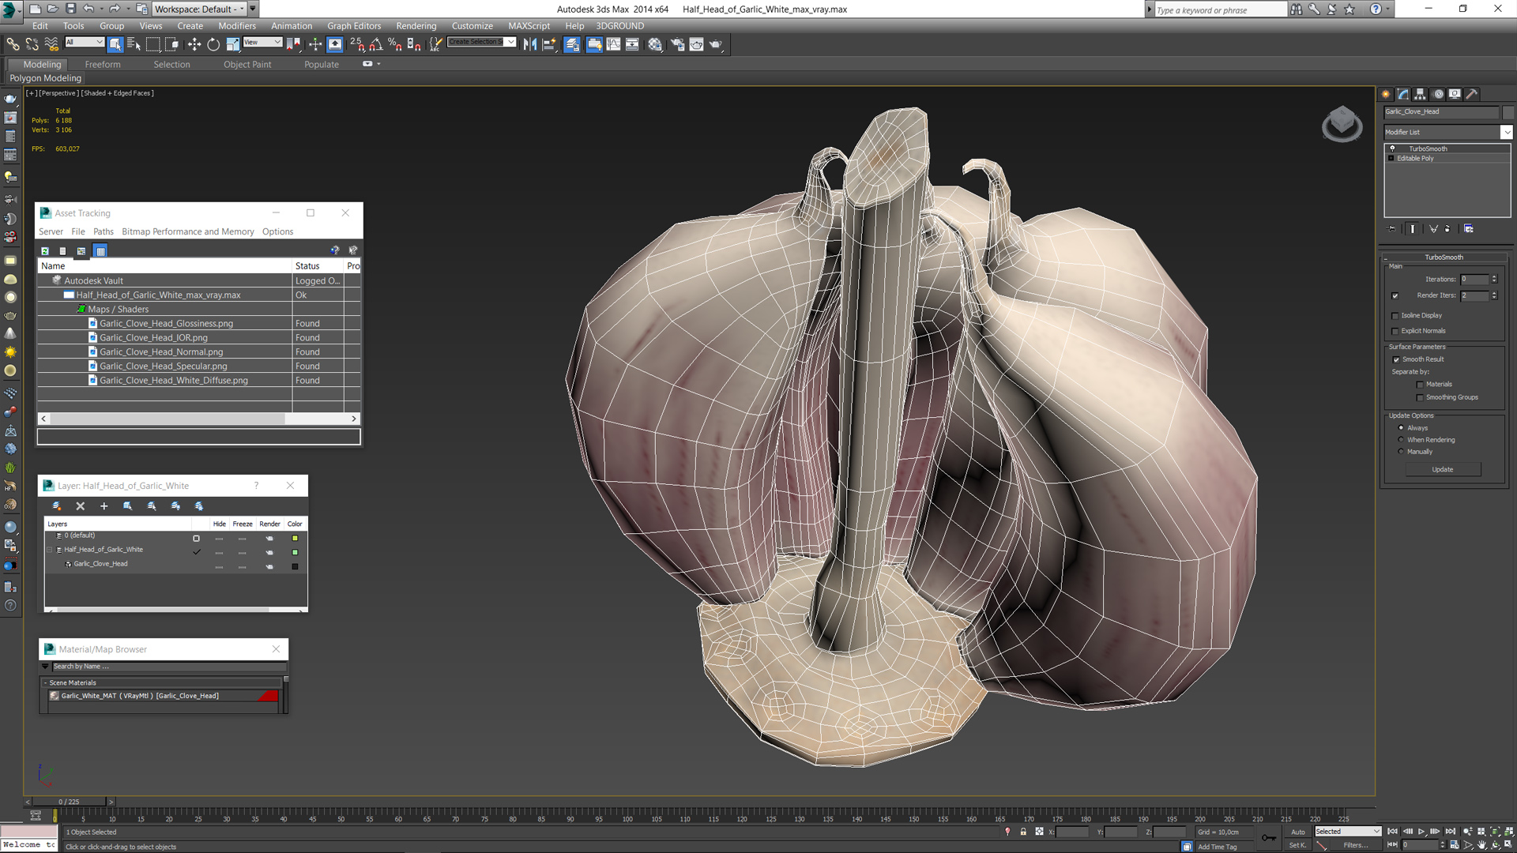Open the Select by Name tool

[x=134, y=44]
